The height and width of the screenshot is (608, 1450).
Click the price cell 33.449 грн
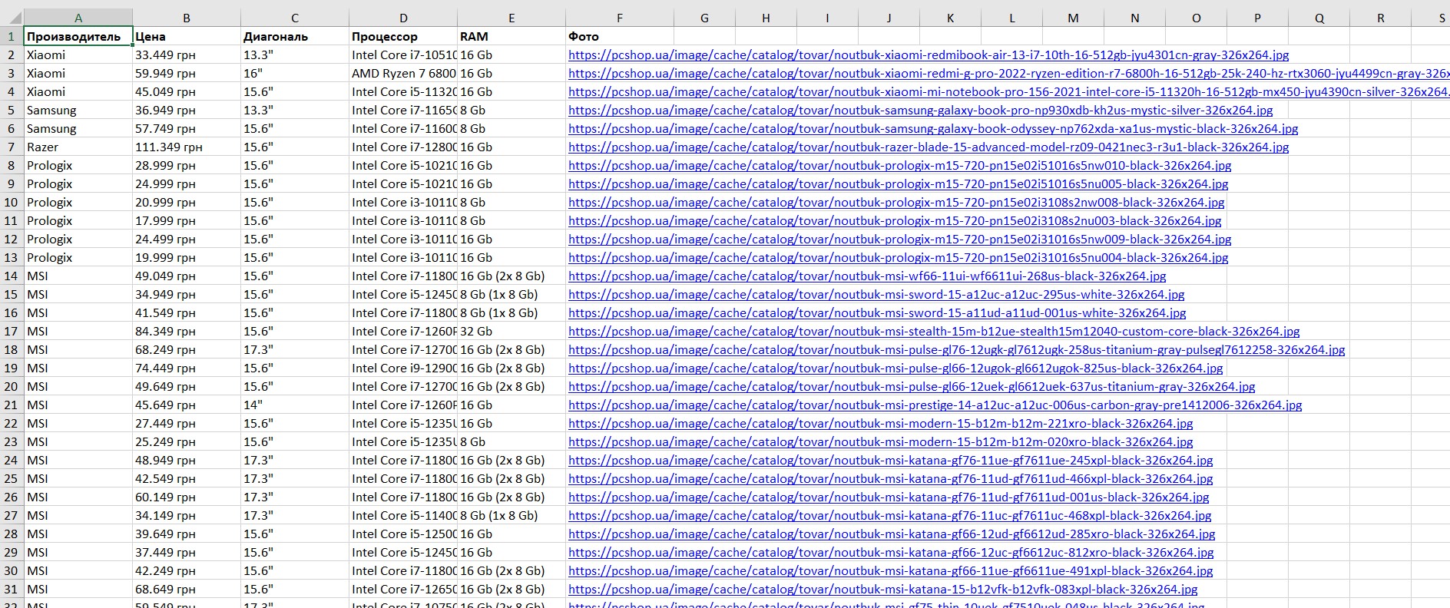pos(187,55)
